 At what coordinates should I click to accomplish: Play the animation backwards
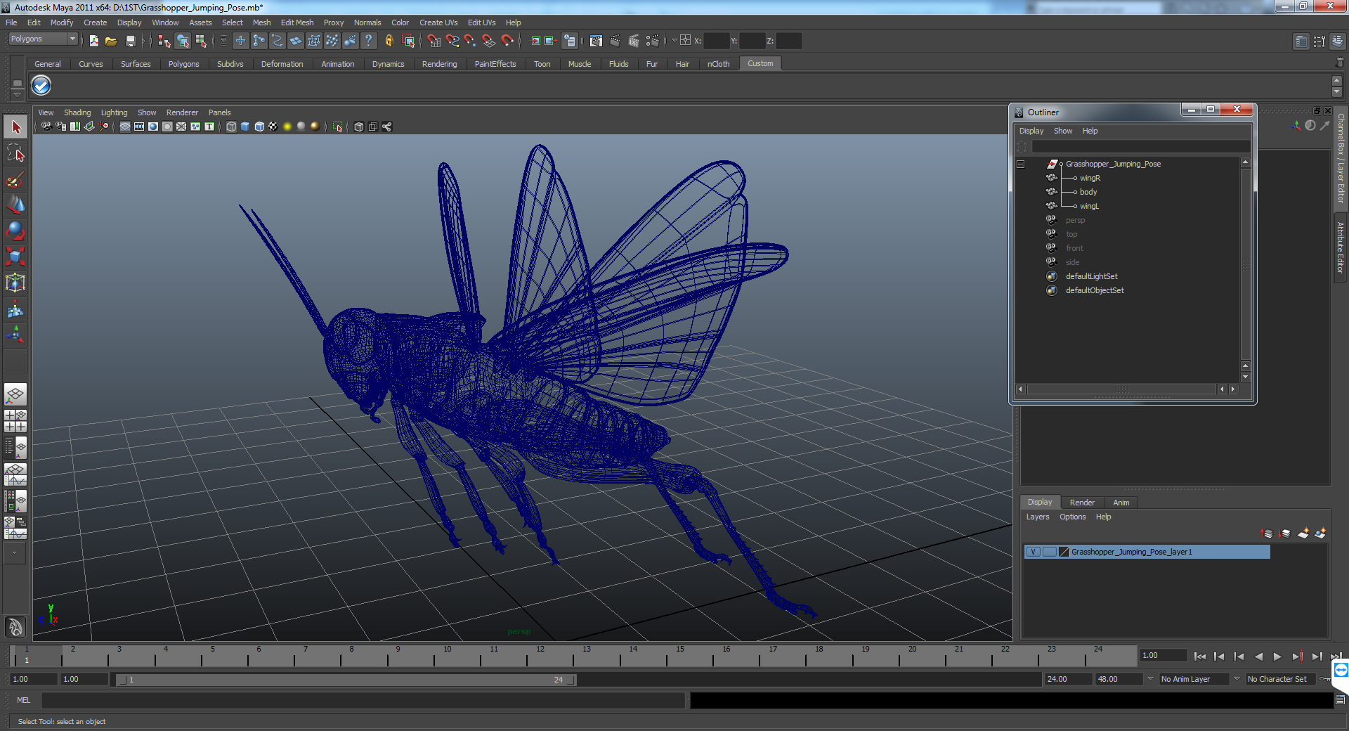pos(1258,656)
